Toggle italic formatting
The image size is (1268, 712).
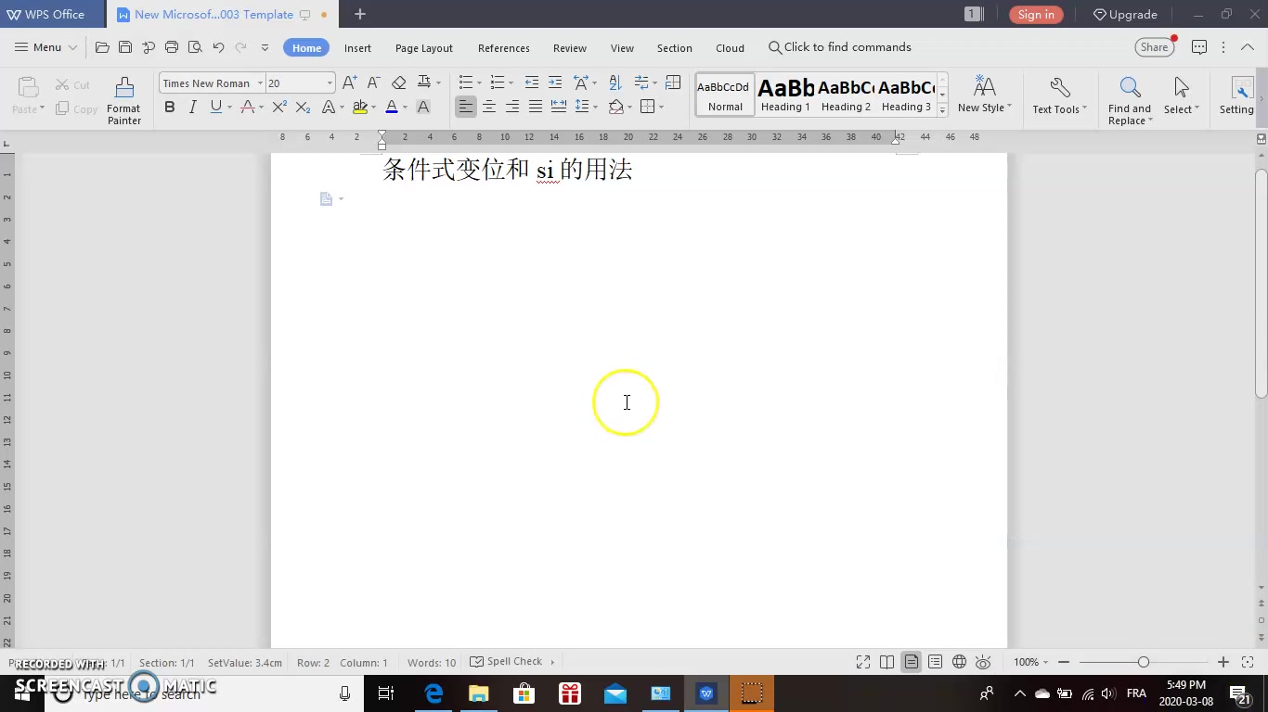[x=192, y=107]
